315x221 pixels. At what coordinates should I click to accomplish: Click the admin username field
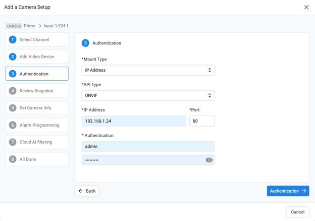[148, 146]
